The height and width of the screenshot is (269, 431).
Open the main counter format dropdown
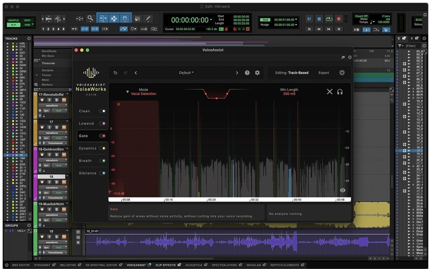point(211,20)
